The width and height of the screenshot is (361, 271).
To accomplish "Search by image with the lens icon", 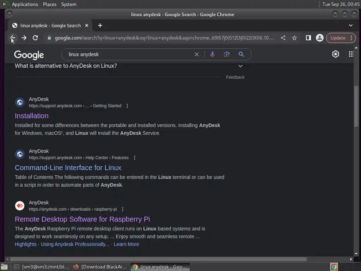I will [227, 54].
